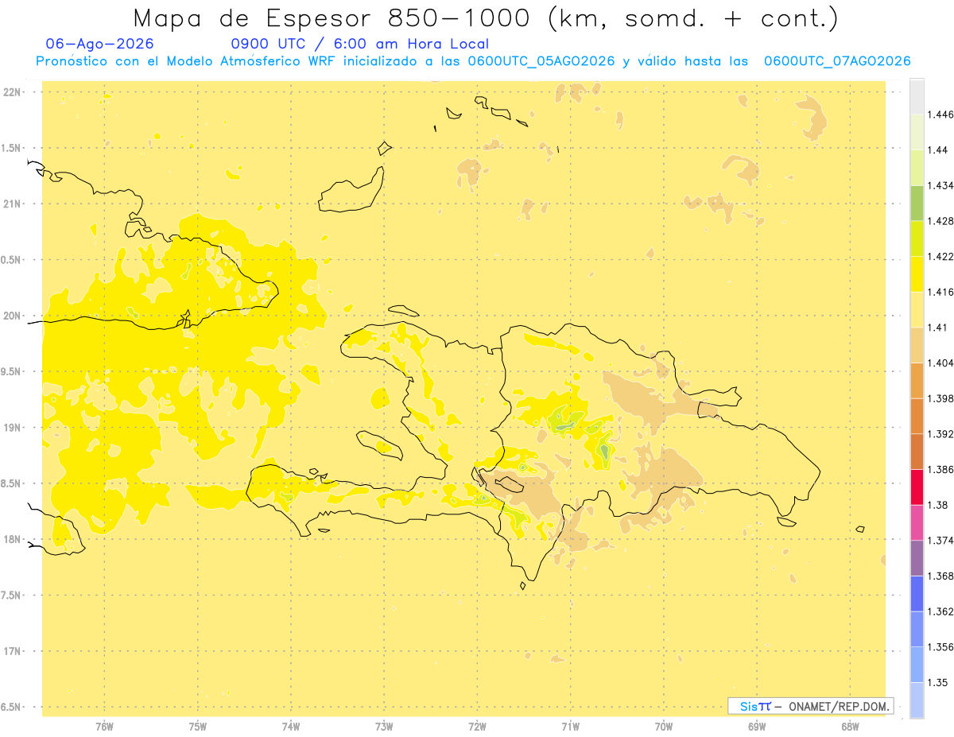Pick the bright yellow swatch between 1.416 and 1.422
The width and height of the screenshot is (954, 737).
click(x=917, y=274)
